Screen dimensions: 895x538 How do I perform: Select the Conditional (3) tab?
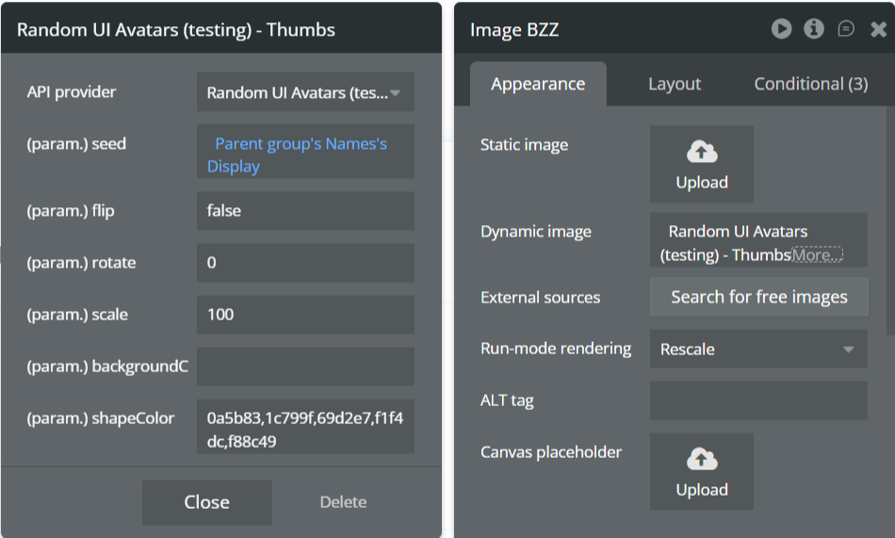point(810,84)
